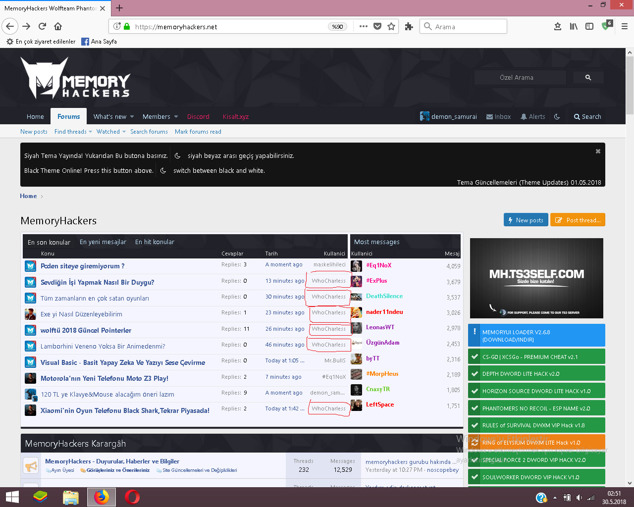634x507 pixels.
Task: Launch BlueStacks from the taskbar
Action: pos(40,497)
